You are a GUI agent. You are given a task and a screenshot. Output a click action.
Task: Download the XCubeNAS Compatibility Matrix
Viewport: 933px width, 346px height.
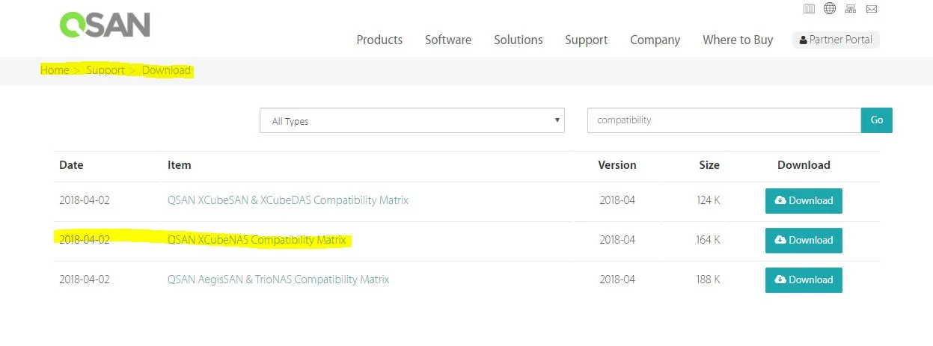coord(804,241)
